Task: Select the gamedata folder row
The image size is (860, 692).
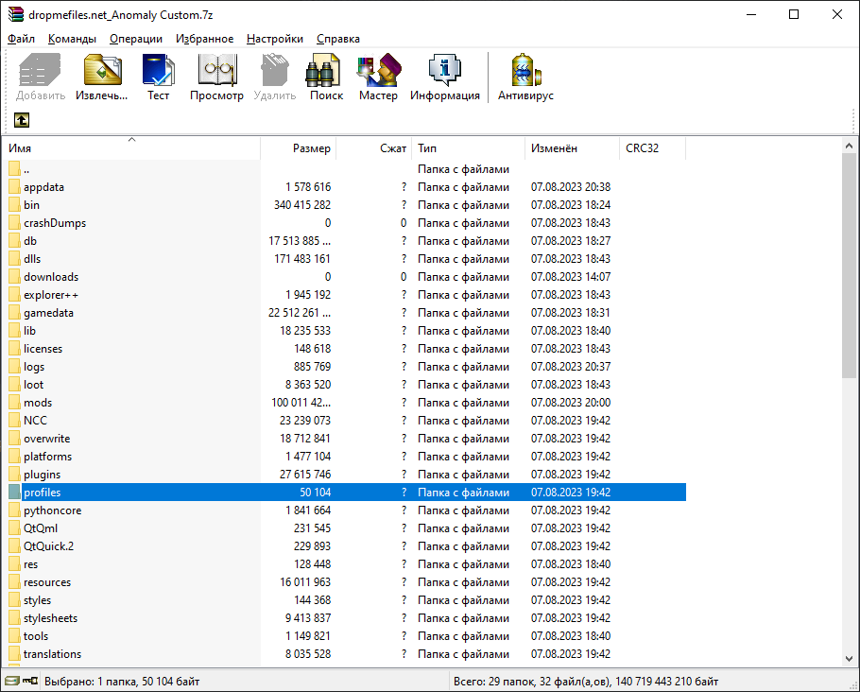Action: pos(48,313)
